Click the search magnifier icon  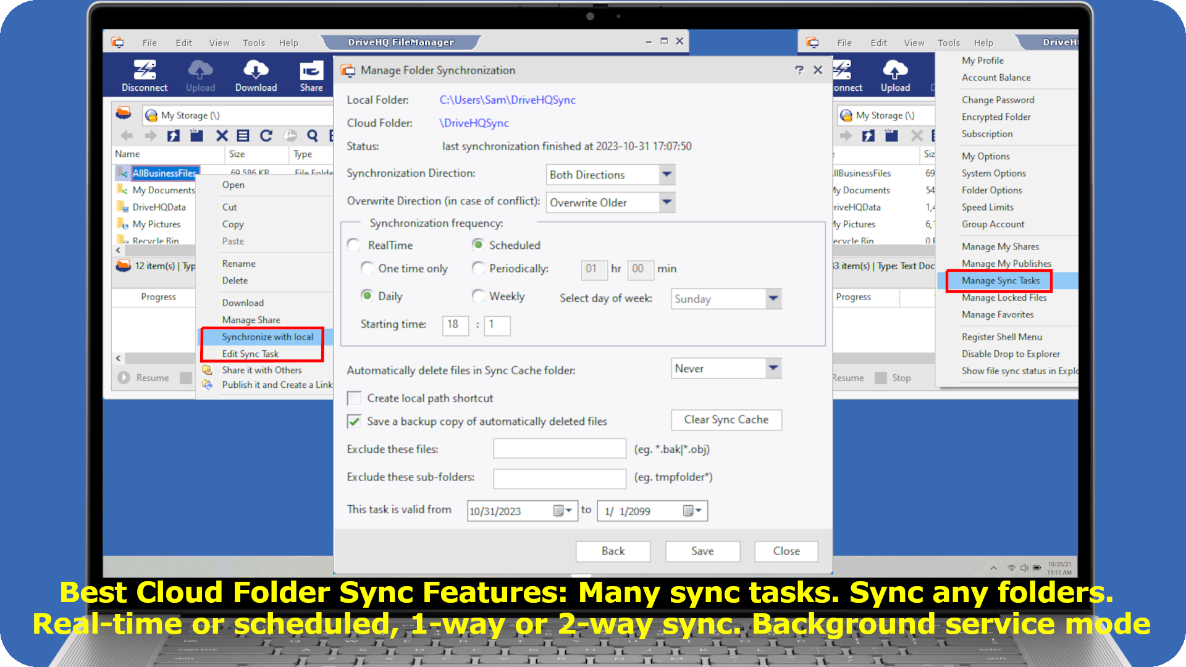pyautogui.click(x=313, y=136)
